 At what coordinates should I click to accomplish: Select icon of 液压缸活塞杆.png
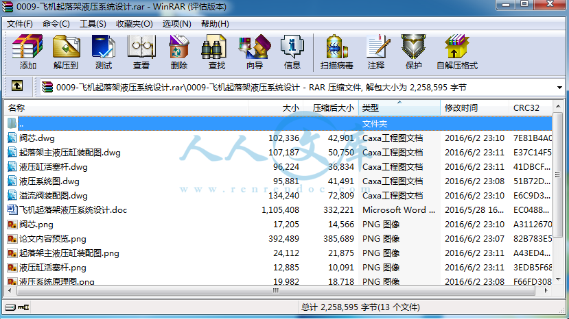coord(12,268)
